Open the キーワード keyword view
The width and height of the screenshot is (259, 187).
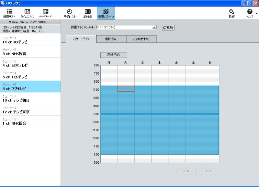click(x=45, y=13)
